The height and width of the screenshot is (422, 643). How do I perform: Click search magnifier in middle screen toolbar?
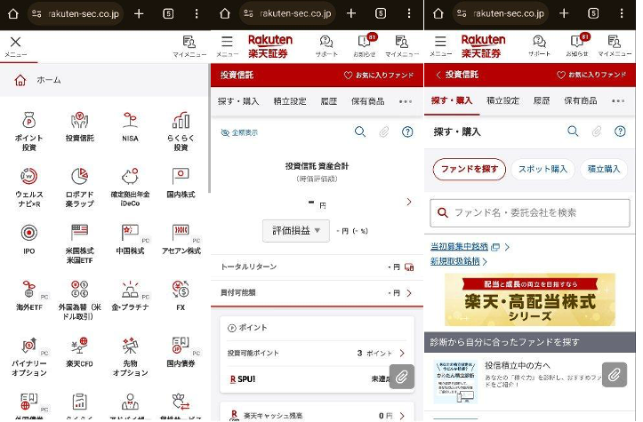[x=359, y=131]
